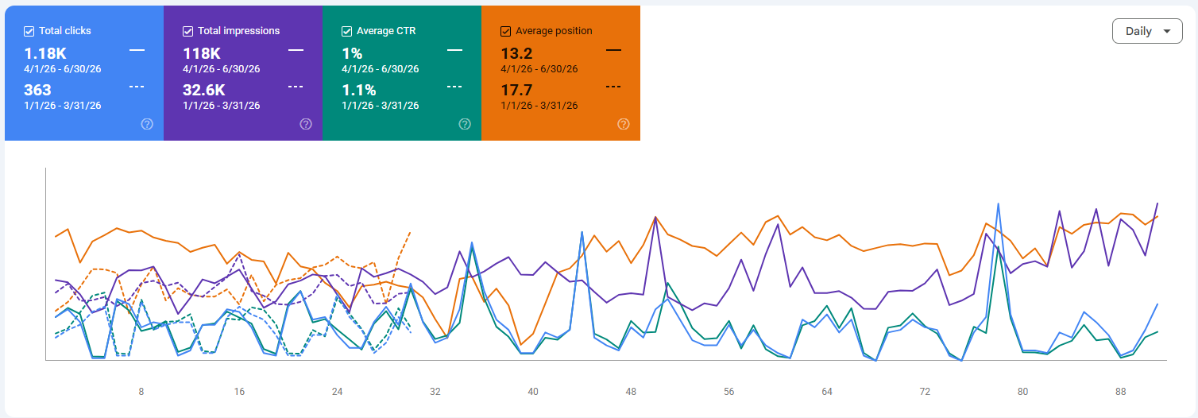The image size is (1198, 418).
Task: Open help icon on Total clicks card
Action: pos(147,124)
